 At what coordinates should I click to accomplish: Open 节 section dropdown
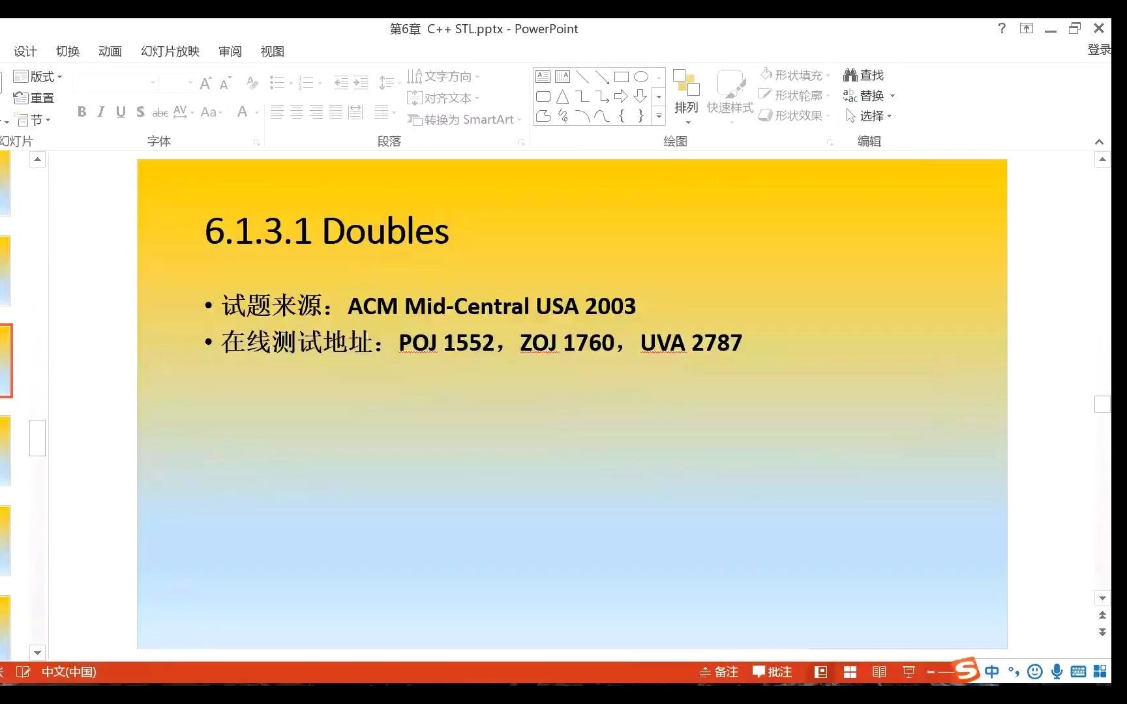pyautogui.click(x=34, y=120)
